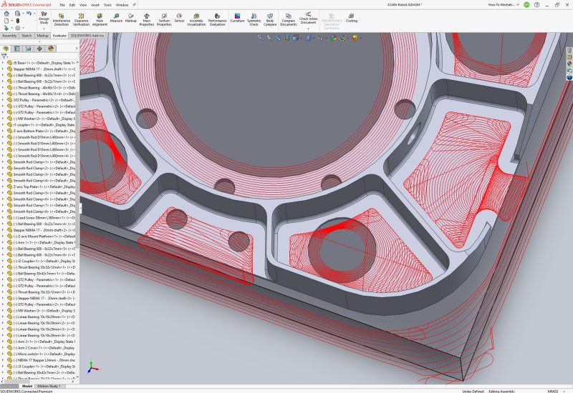
Task: Expand Micro switch<1> component node
Action: pyautogui.click(x=3, y=354)
